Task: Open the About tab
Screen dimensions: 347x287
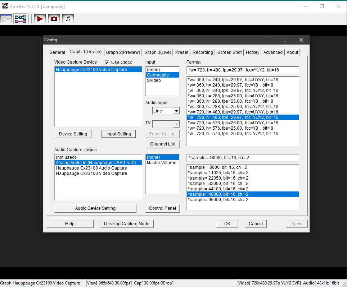Action: click(x=292, y=52)
